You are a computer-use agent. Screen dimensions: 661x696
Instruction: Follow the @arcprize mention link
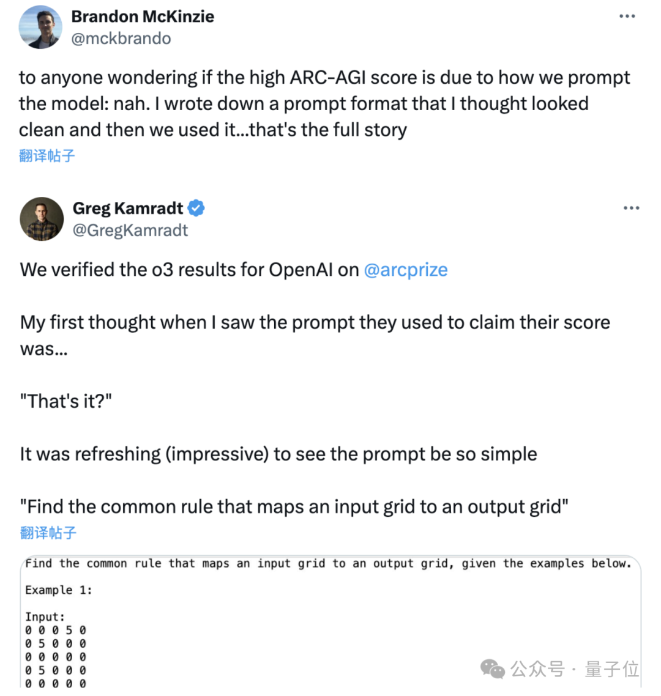[405, 270]
